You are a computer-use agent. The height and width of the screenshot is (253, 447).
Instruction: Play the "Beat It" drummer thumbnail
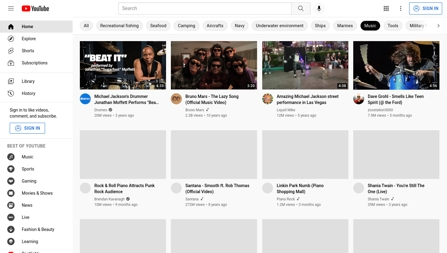pyautogui.click(x=123, y=65)
